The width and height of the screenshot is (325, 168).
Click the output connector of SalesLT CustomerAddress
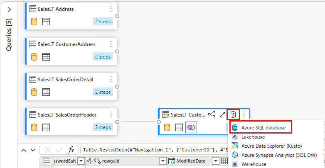[117, 51]
